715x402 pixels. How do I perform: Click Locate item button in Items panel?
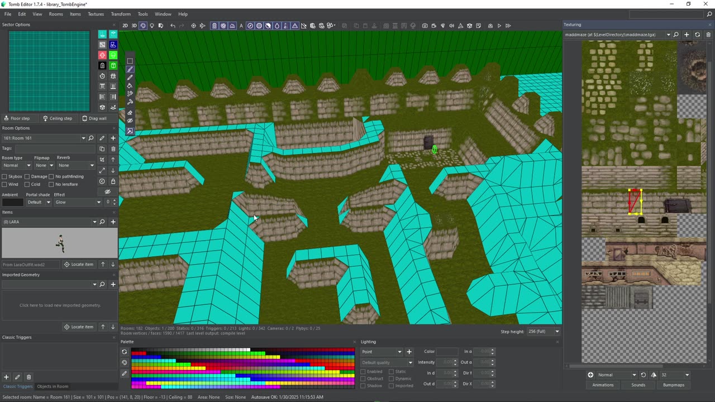tap(79, 264)
